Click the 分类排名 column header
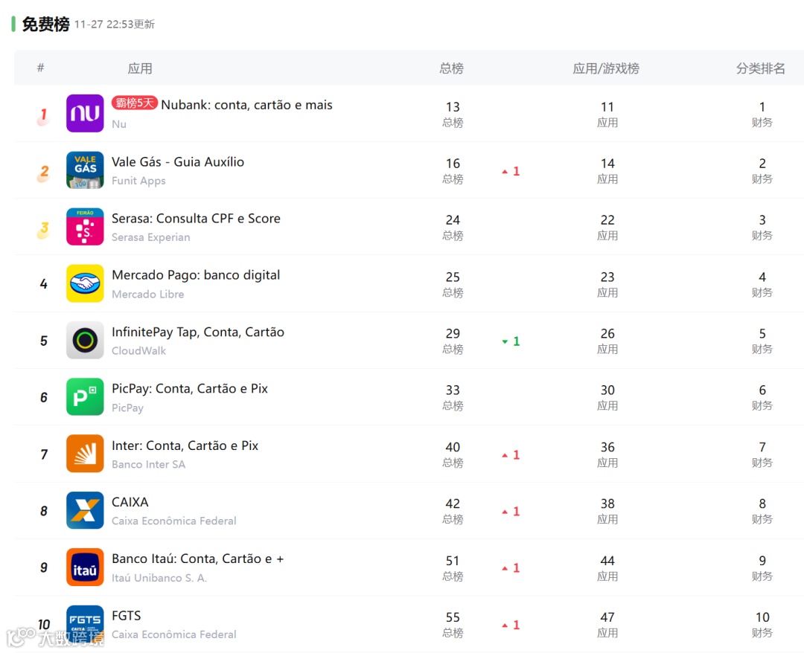 (x=760, y=68)
